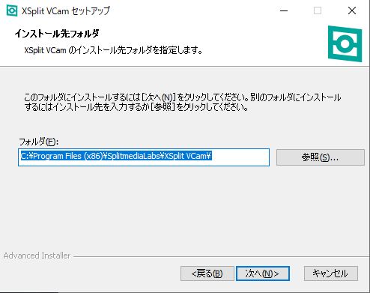The height and width of the screenshot is (293, 370).
Task: Cancel setup with the キャンセル button
Action: point(330,274)
